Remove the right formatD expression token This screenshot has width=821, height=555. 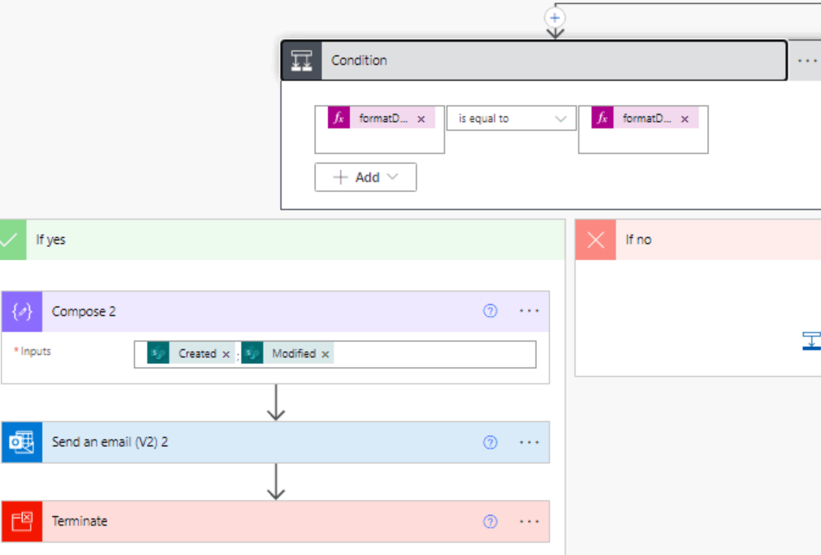point(684,119)
